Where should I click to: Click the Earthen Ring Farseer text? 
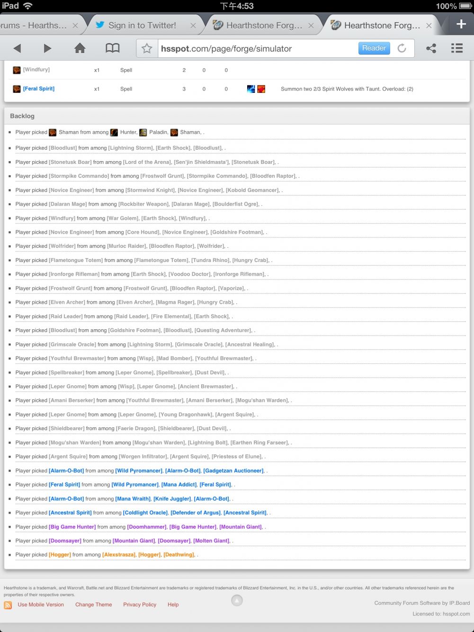259,442
